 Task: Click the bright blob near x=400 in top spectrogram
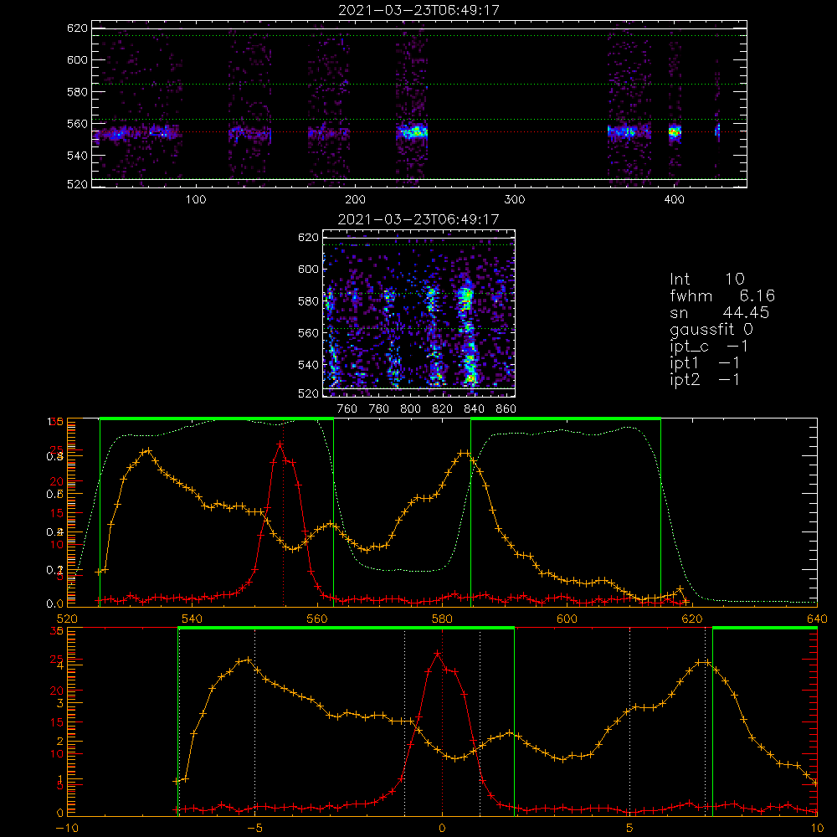pos(675,131)
